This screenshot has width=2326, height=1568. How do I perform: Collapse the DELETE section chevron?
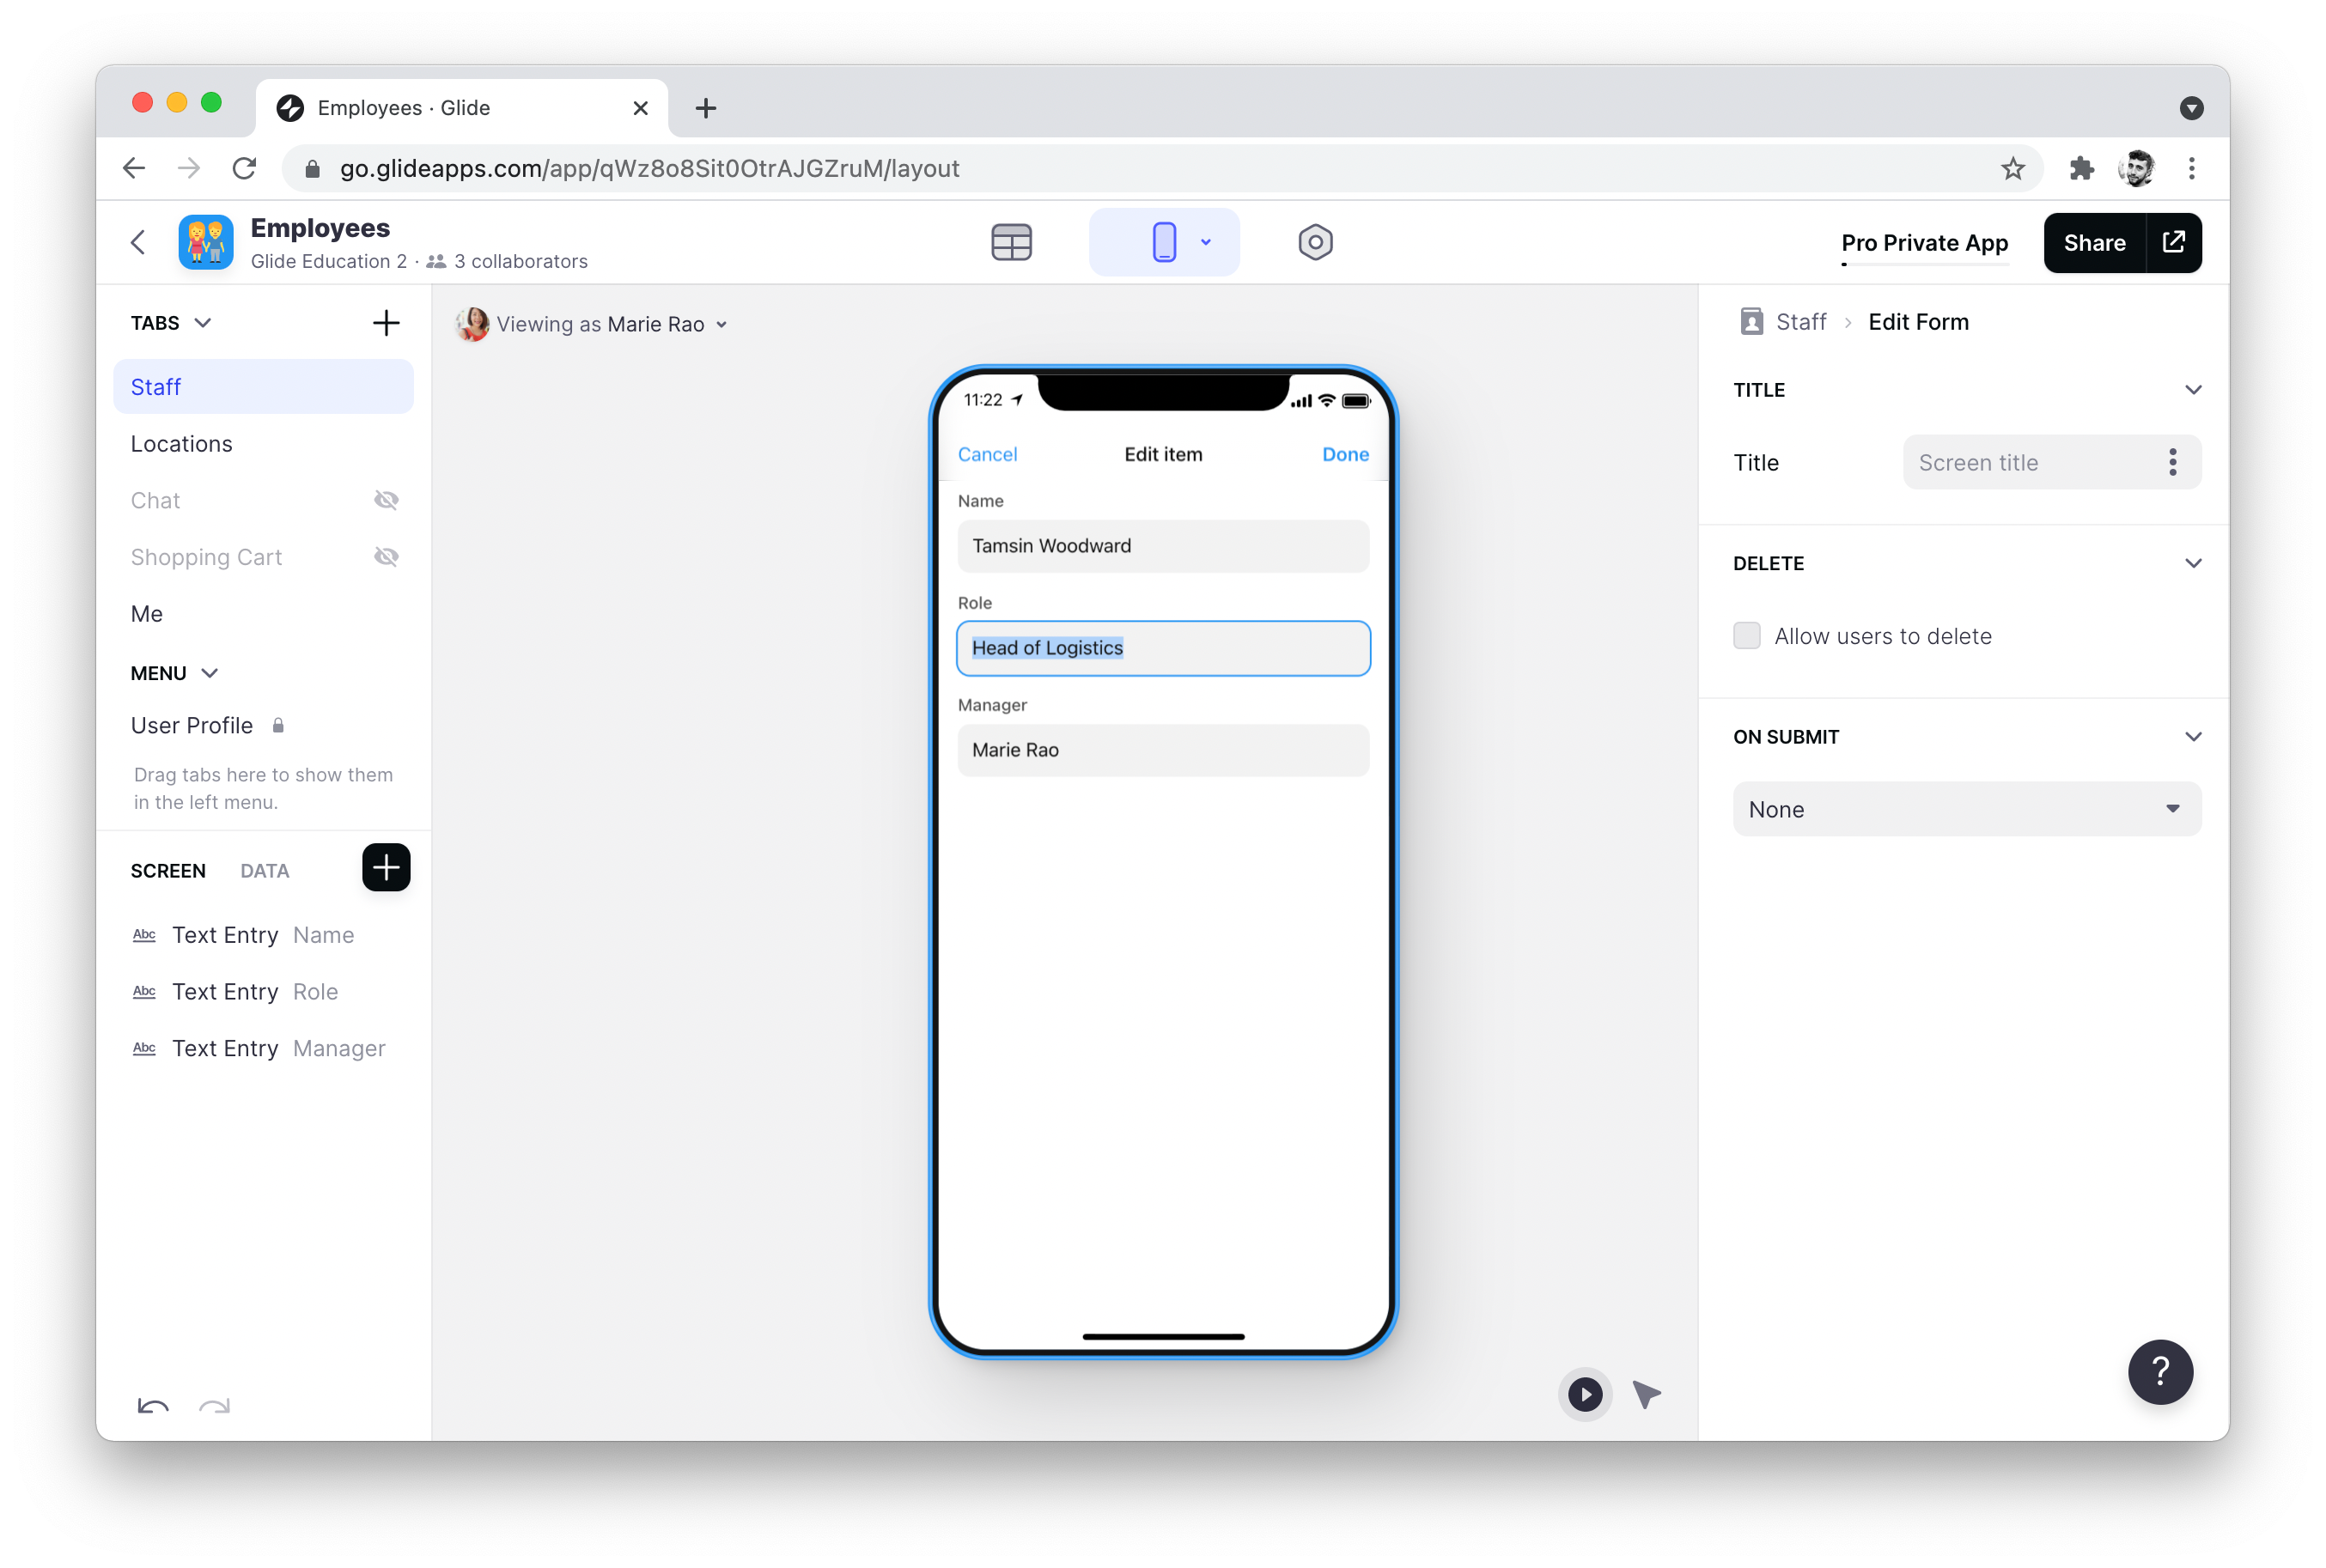click(x=2193, y=563)
